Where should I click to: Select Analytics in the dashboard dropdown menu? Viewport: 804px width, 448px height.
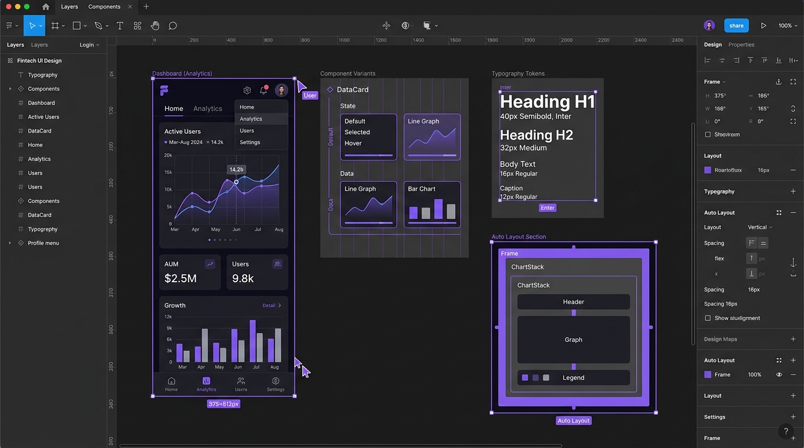pyautogui.click(x=261, y=119)
